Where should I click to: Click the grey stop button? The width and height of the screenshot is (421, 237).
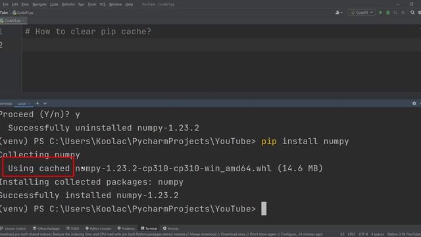click(403, 13)
